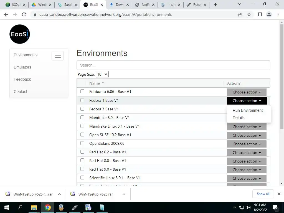284x213 pixels.
Task: Check the Fedora 1 Base V1 checkbox
Action: [x=82, y=100]
